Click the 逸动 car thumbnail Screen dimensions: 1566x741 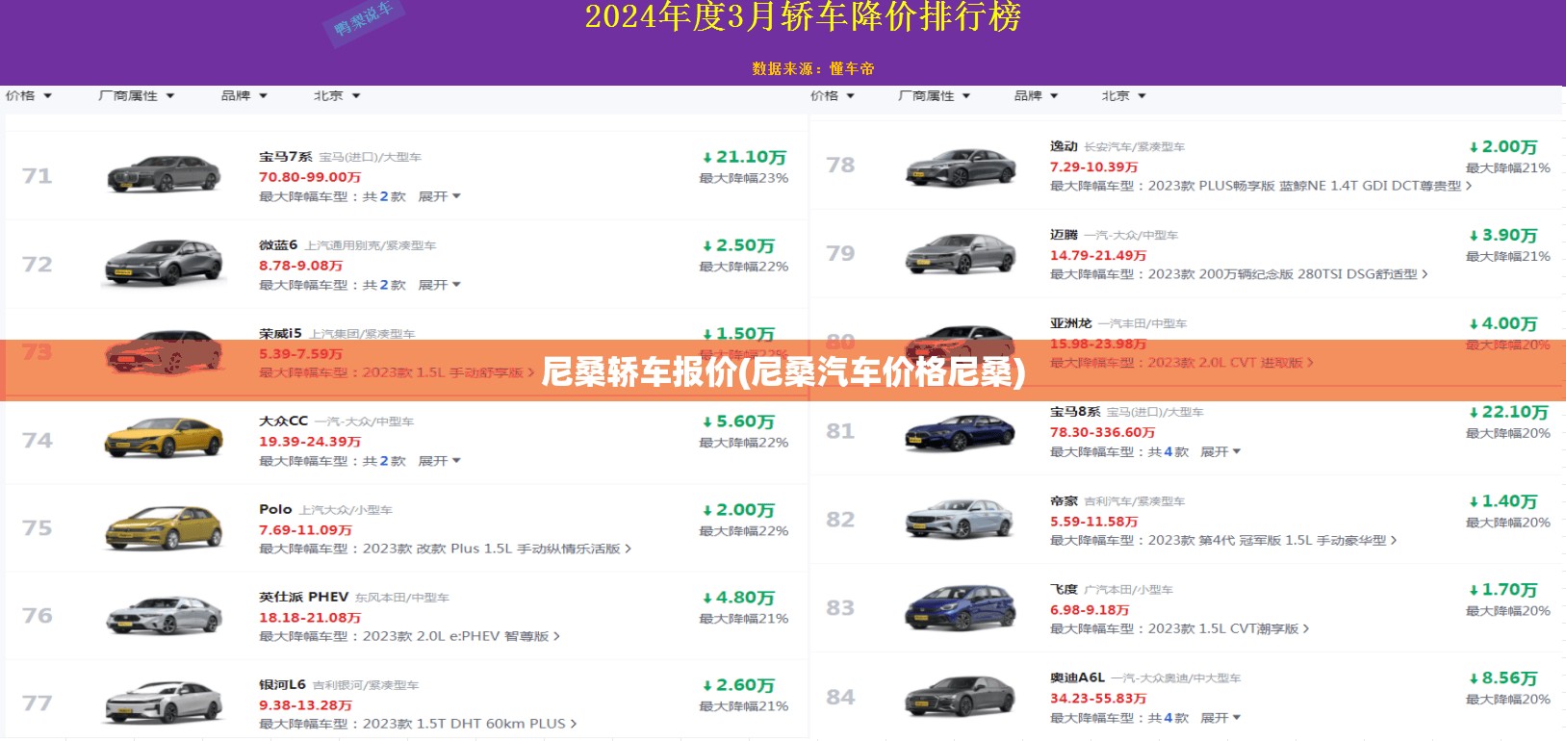(x=961, y=167)
